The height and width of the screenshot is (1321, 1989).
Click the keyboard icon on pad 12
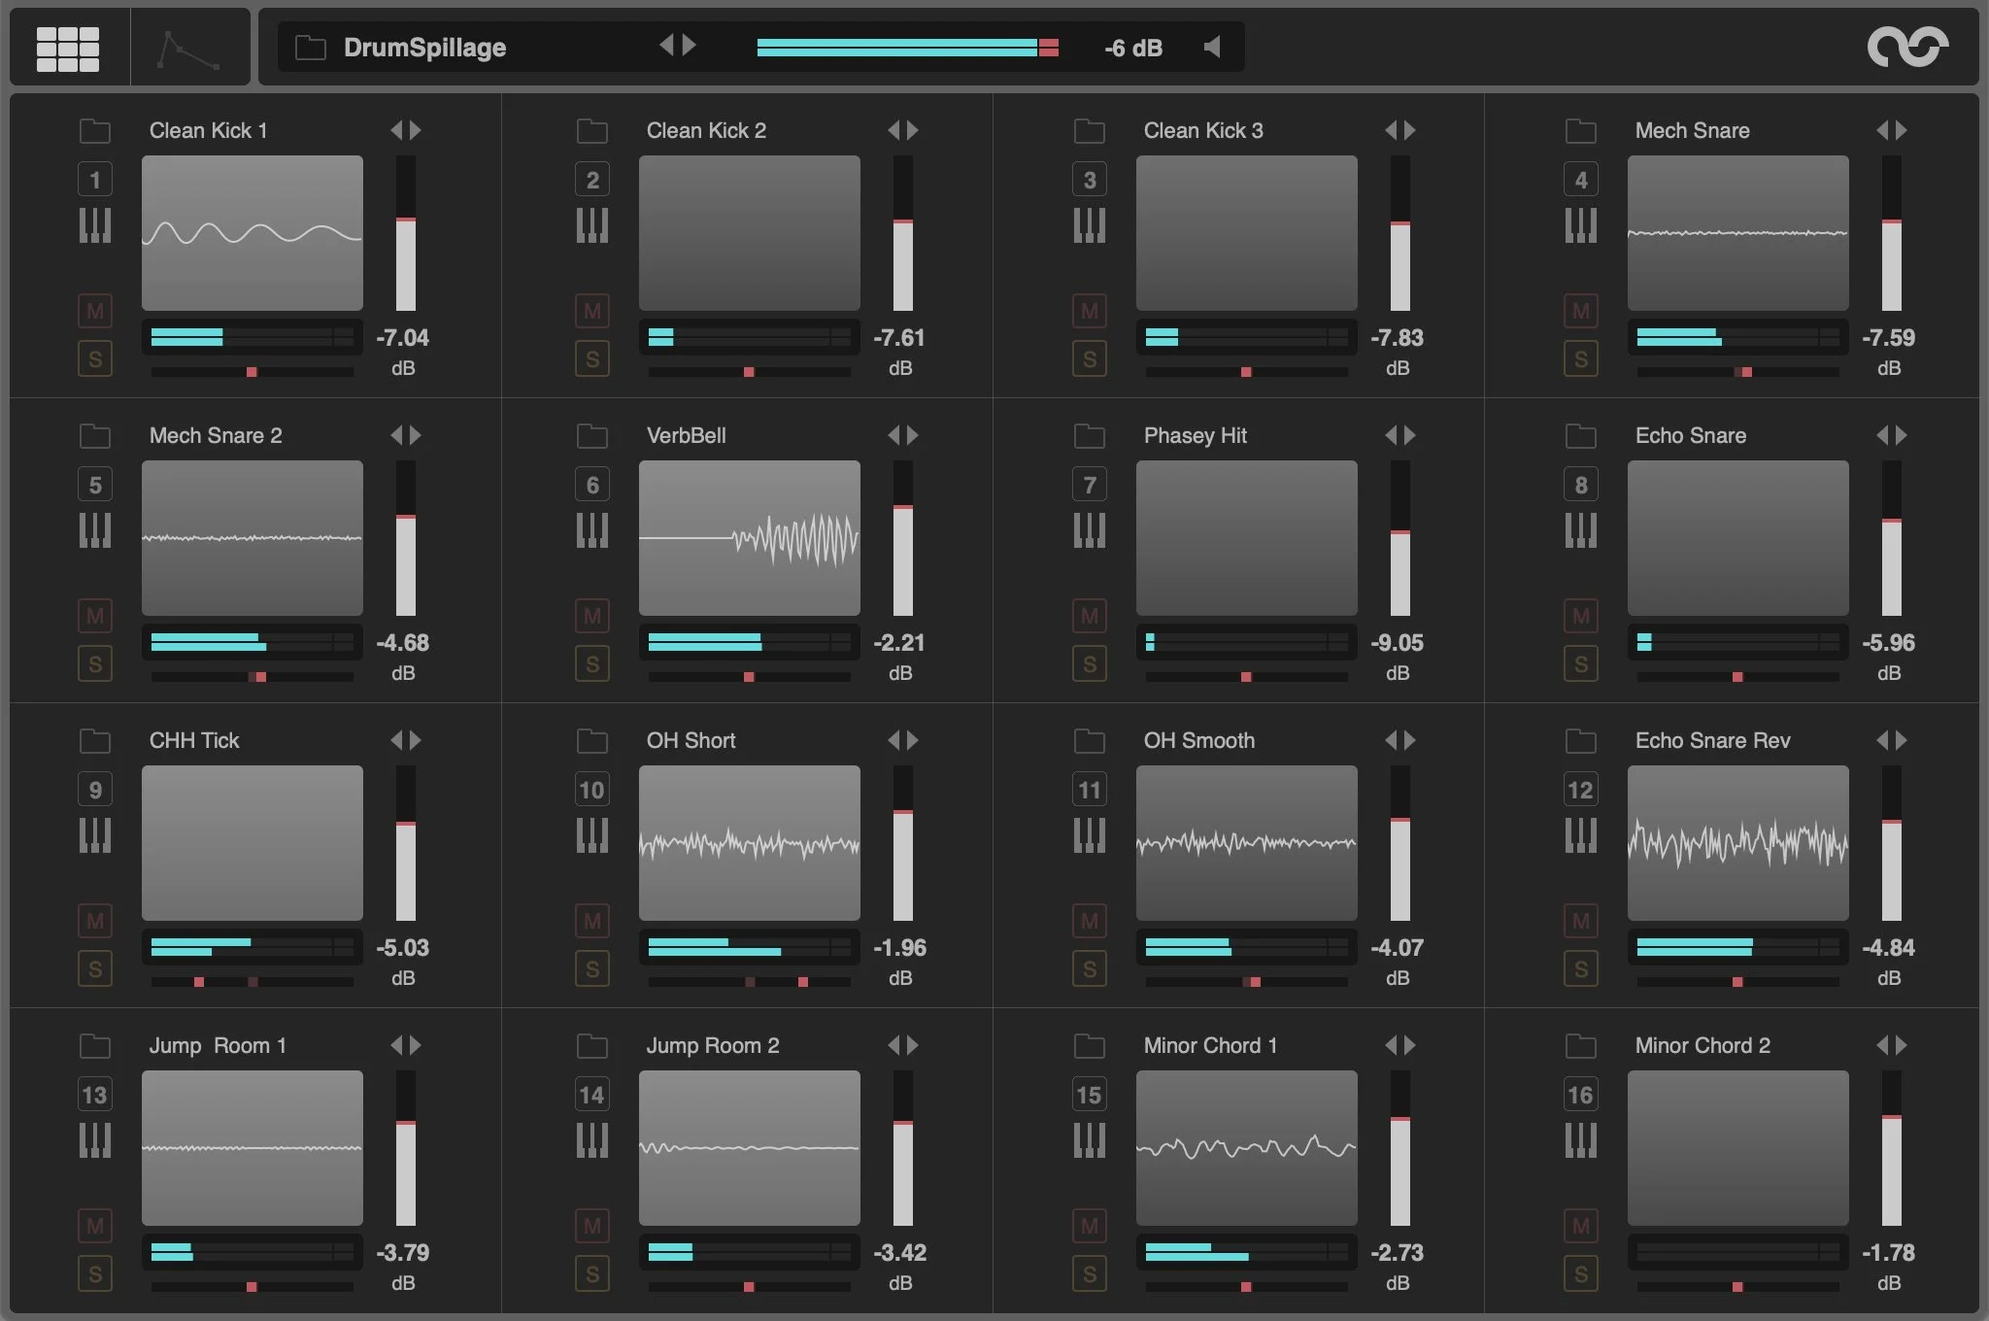click(x=1580, y=835)
